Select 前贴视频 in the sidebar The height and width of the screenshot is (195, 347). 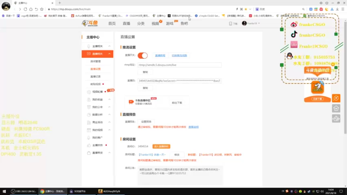[95, 84]
